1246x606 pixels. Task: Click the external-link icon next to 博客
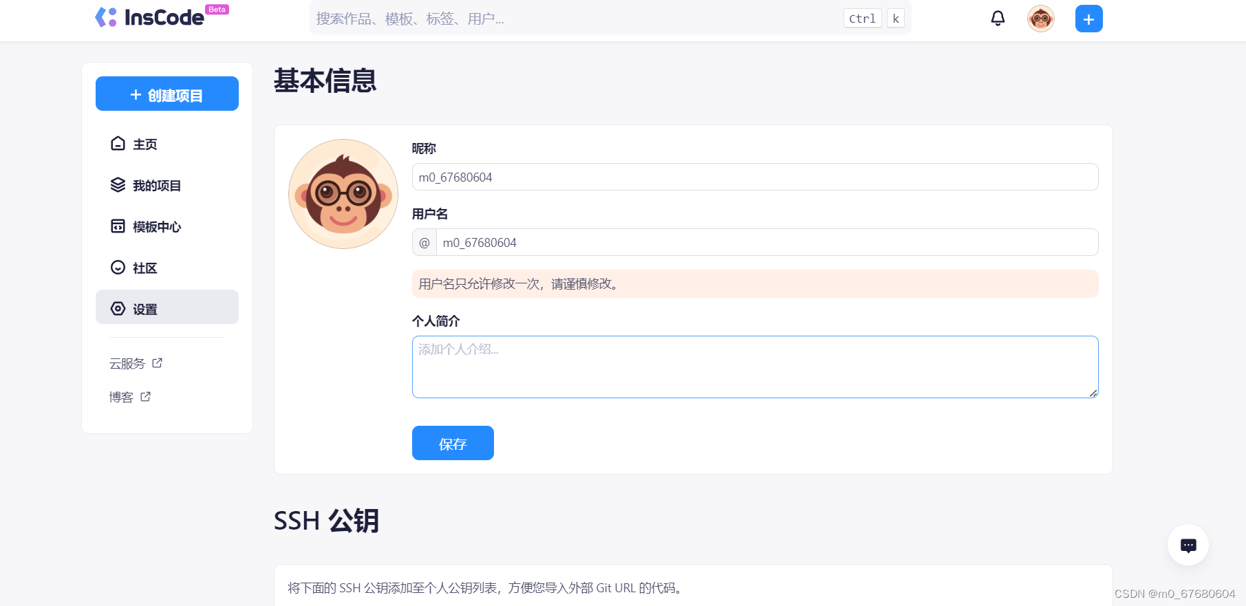tap(146, 396)
